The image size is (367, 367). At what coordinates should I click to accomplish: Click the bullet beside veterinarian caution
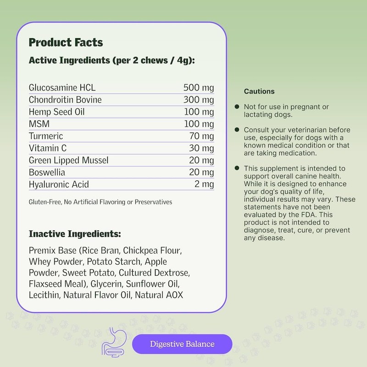point(237,130)
